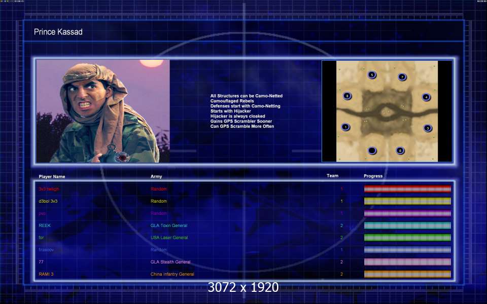
Task: Click the Army column header
Action: coord(156,176)
